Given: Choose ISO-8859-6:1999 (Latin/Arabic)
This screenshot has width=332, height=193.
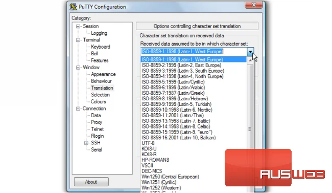Looking at the screenshot, I should point(194,88).
